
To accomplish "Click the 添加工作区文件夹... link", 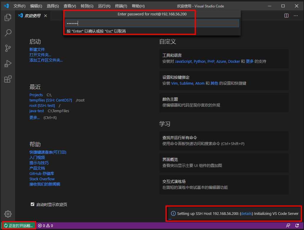I will 46,60.
